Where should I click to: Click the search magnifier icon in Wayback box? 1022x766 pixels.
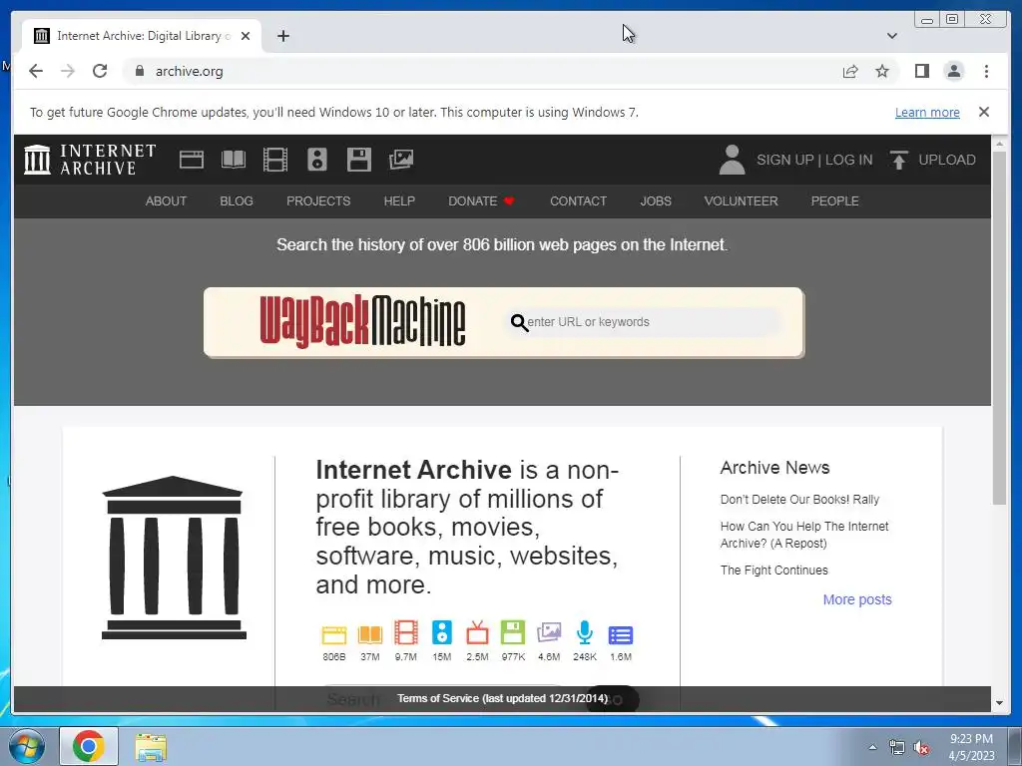point(519,322)
